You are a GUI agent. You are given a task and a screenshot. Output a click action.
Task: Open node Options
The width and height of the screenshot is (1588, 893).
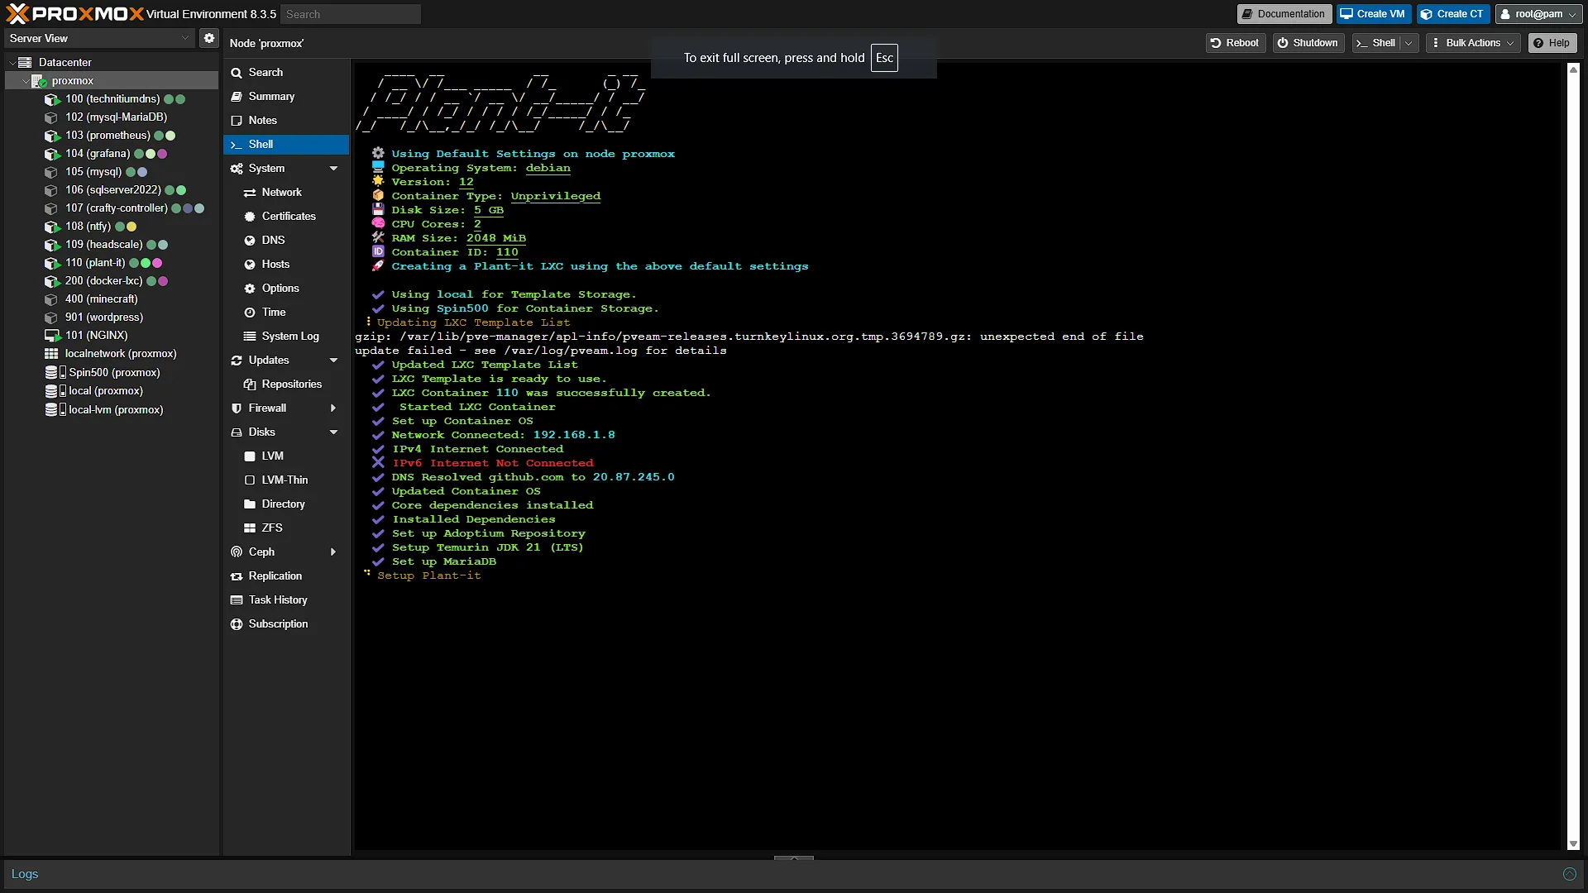pyautogui.click(x=285, y=289)
